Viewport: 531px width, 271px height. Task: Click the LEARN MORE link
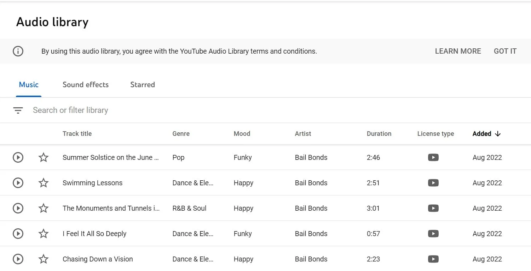click(x=458, y=51)
